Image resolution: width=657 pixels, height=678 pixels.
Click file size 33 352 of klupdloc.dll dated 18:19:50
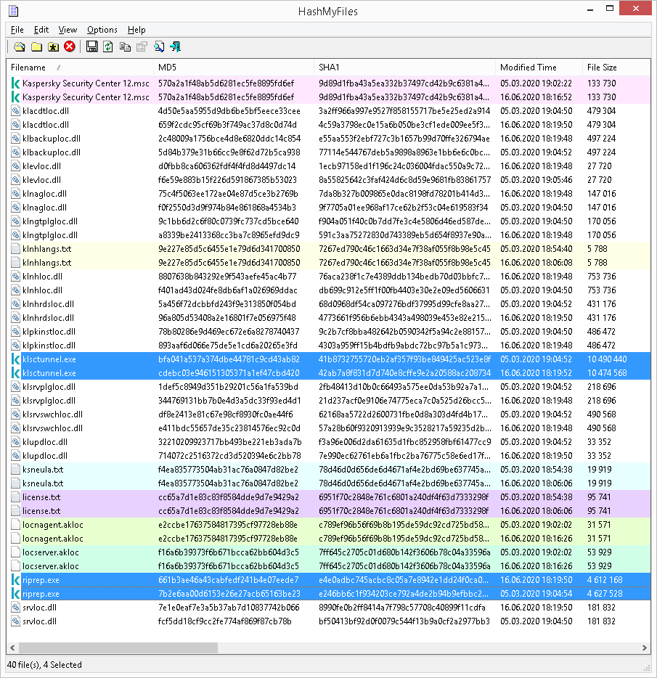pyautogui.click(x=599, y=456)
